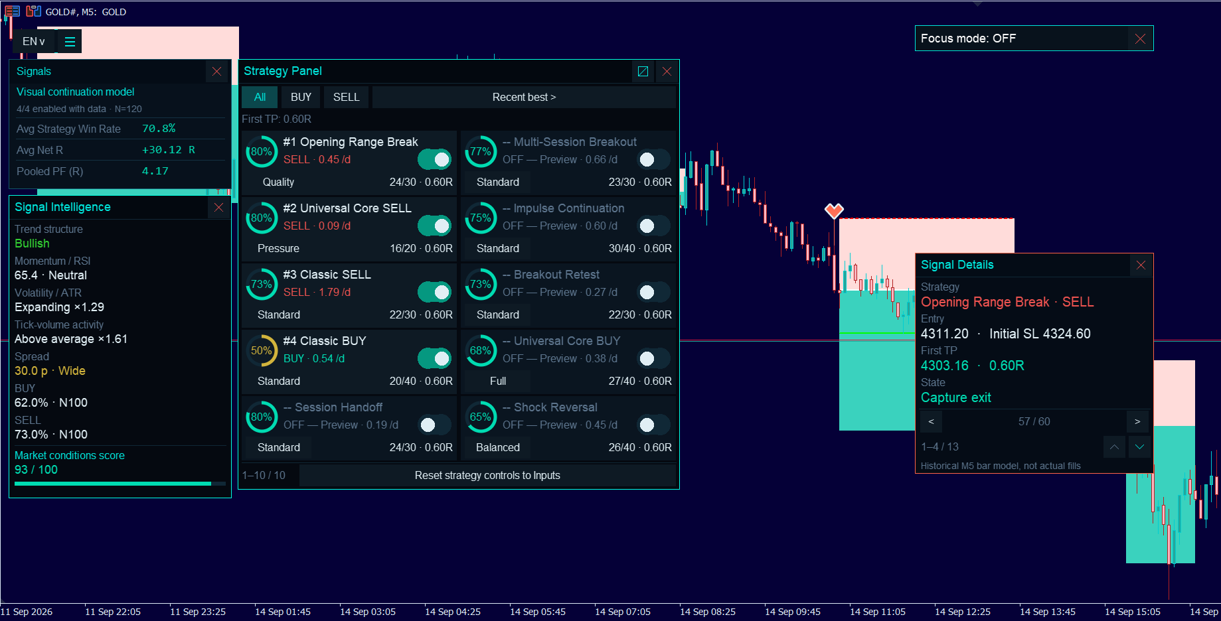Enable the Session Handoff toggle

(x=434, y=425)
